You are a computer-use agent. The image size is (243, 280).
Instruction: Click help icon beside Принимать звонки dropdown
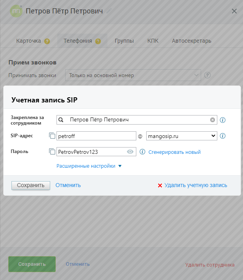point(207,75)
